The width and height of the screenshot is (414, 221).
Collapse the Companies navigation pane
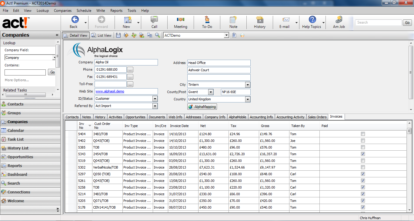pyautogui.click(x=57, y=35)
